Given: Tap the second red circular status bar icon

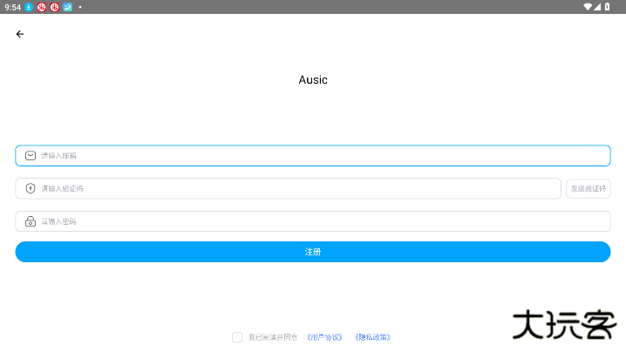Looking at the screenshot, I should 54,7.
